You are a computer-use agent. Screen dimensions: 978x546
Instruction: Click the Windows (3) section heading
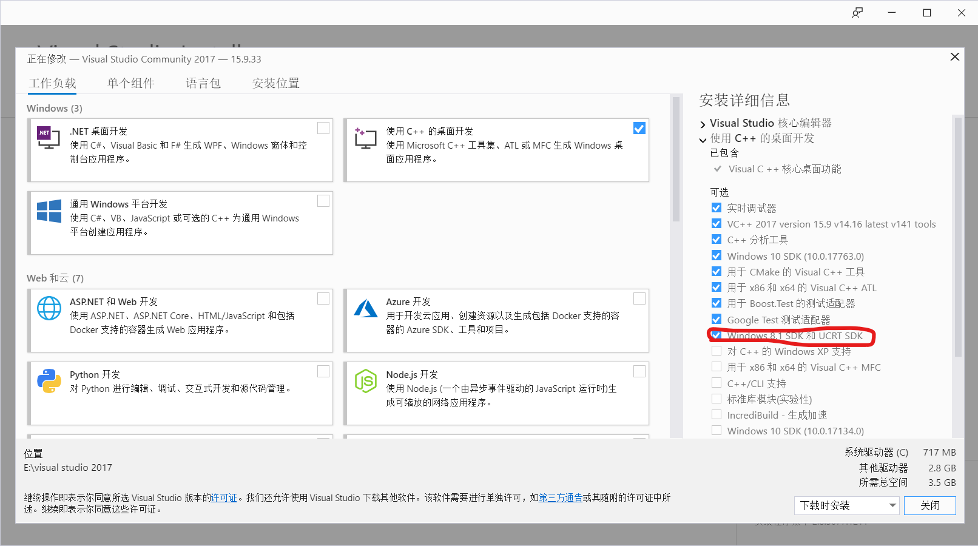click(x=55, y=108)
